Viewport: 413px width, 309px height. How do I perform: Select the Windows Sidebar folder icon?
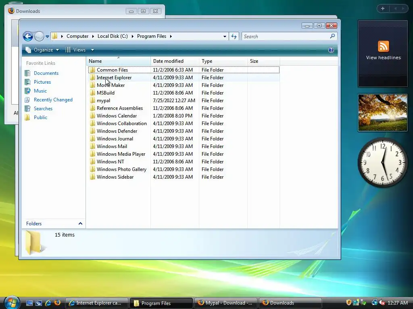tap(92, 177)
